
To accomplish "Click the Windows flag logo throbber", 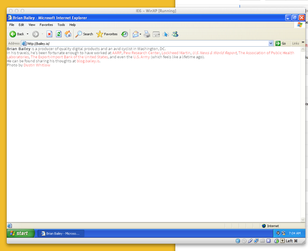I will [x=300, y=25].
